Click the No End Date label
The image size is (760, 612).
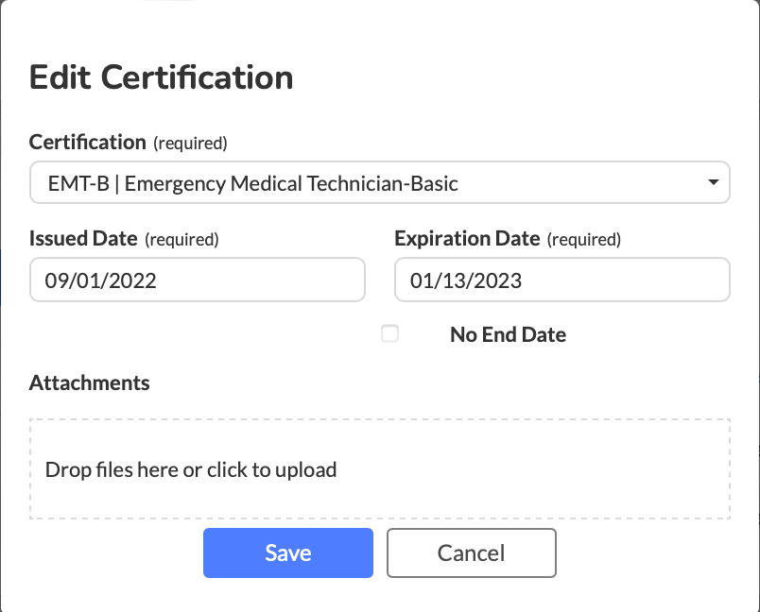508,334
